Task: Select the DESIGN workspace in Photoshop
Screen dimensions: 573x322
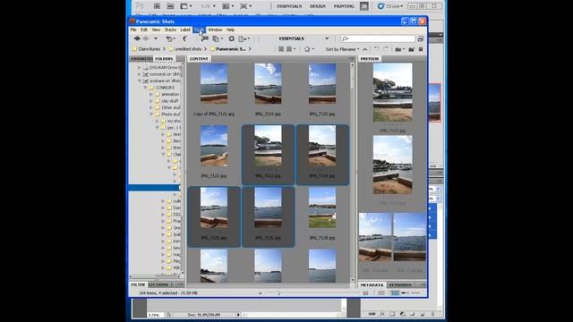Action: point(318,6)
